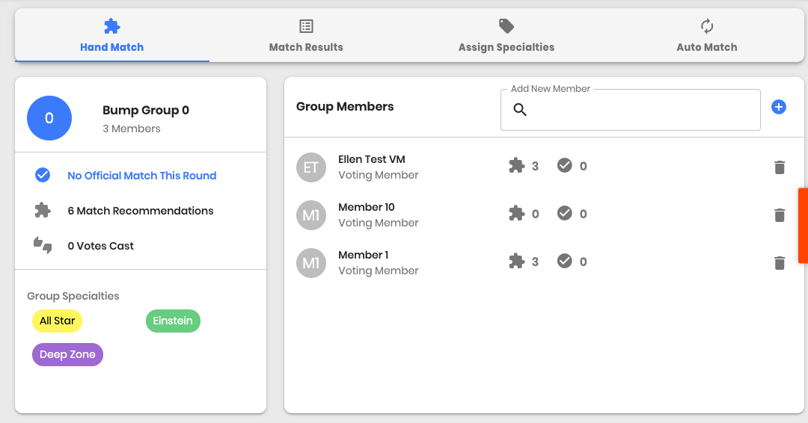Click the Assign Specialties tag icon
Screen dimensions: 808x423
tap(506, 25)
